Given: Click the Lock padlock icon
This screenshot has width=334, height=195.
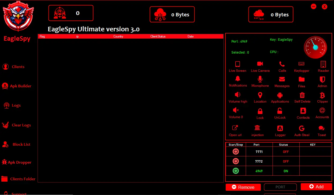Looking at the screenshot, I should [x=260, y=111].
